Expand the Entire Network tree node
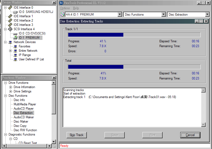Viewport: 212px width, 149px height. point(10,51)
